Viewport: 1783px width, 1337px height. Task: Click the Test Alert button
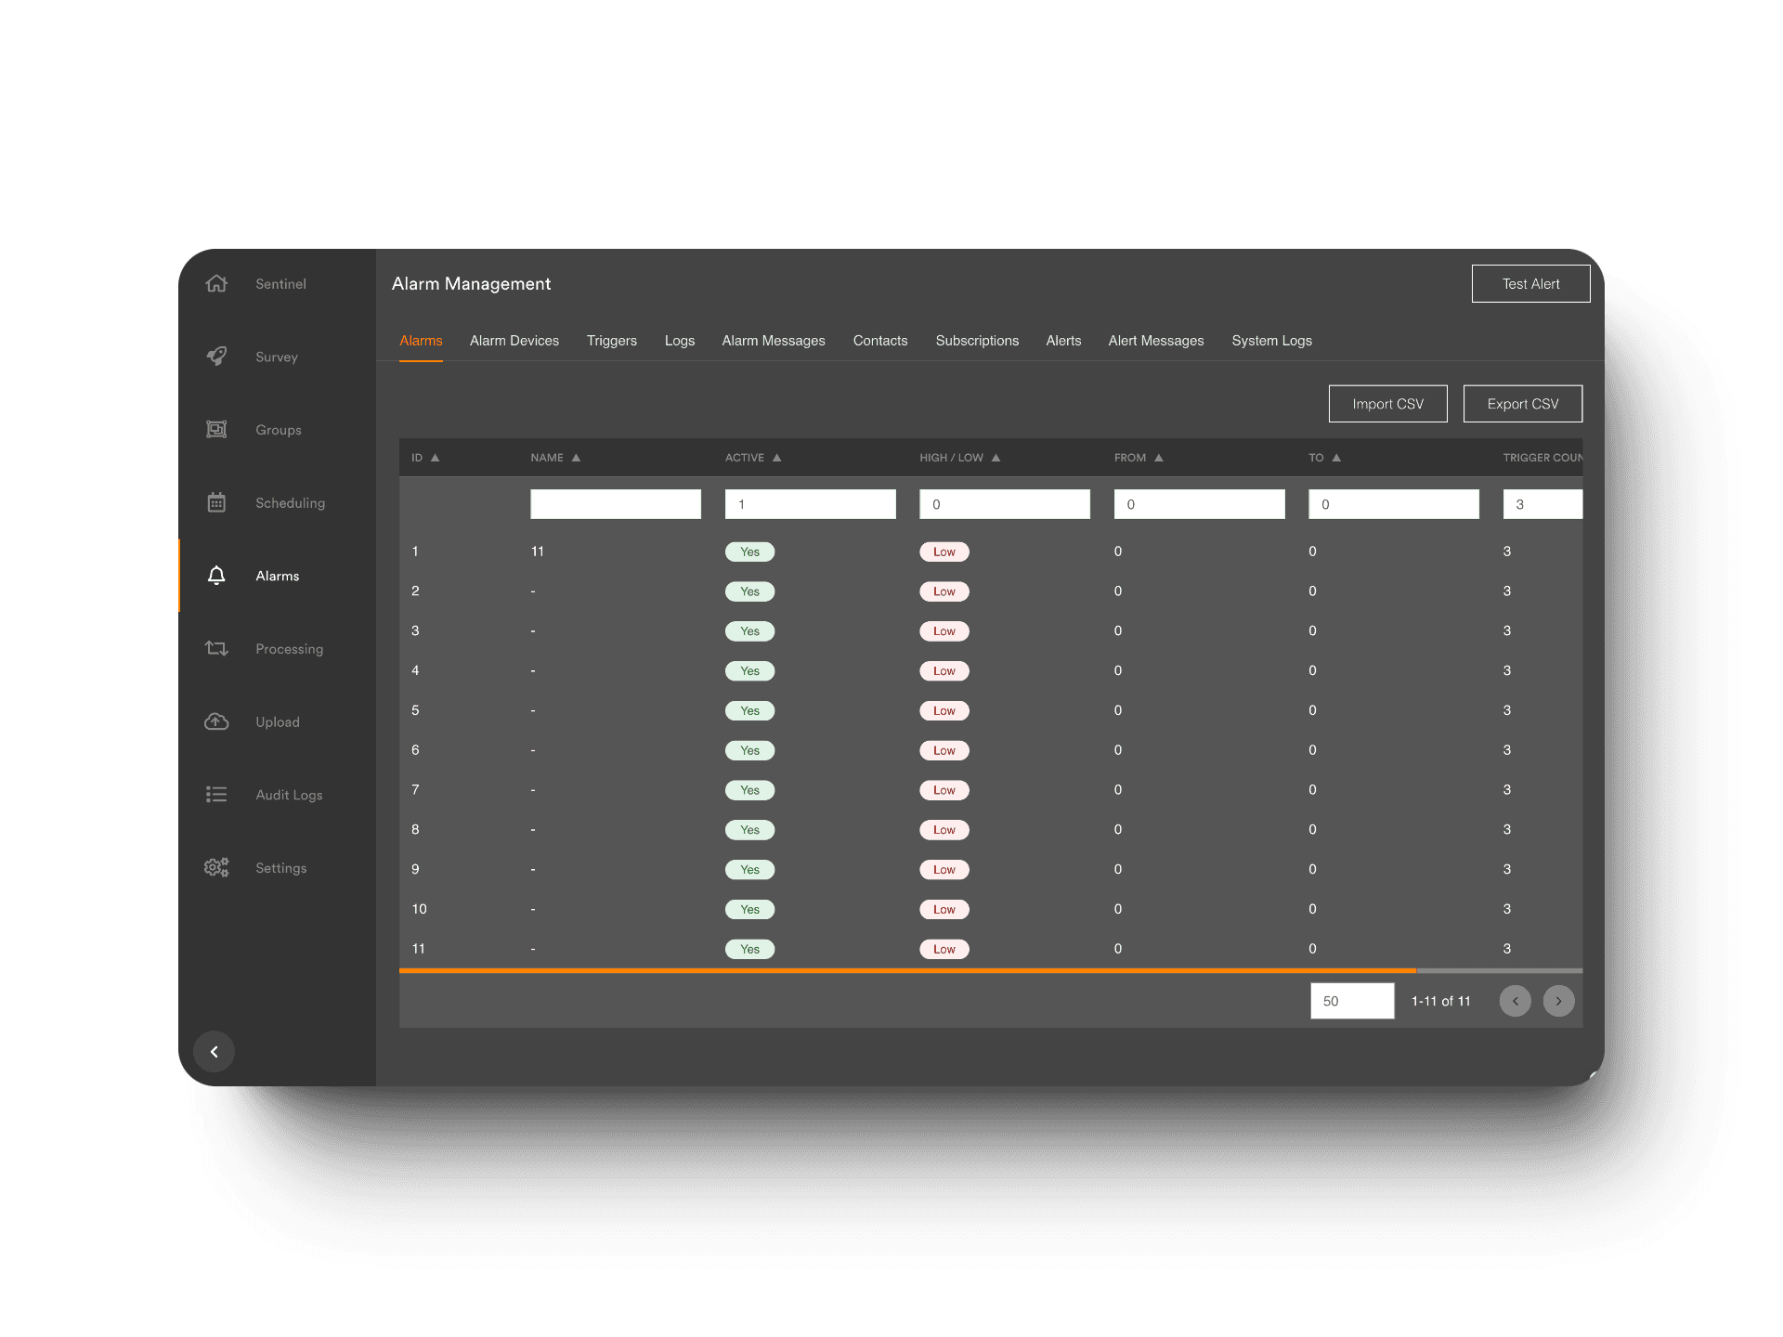[1530, 283]
